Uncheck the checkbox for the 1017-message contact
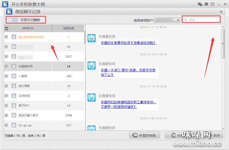The image size is (229, 150). 6,56
